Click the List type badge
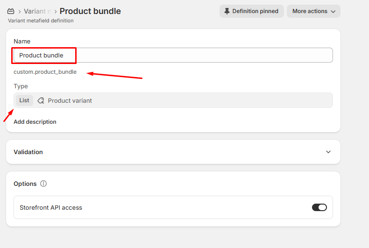369x248 pixels. click(x=24, y=100)
